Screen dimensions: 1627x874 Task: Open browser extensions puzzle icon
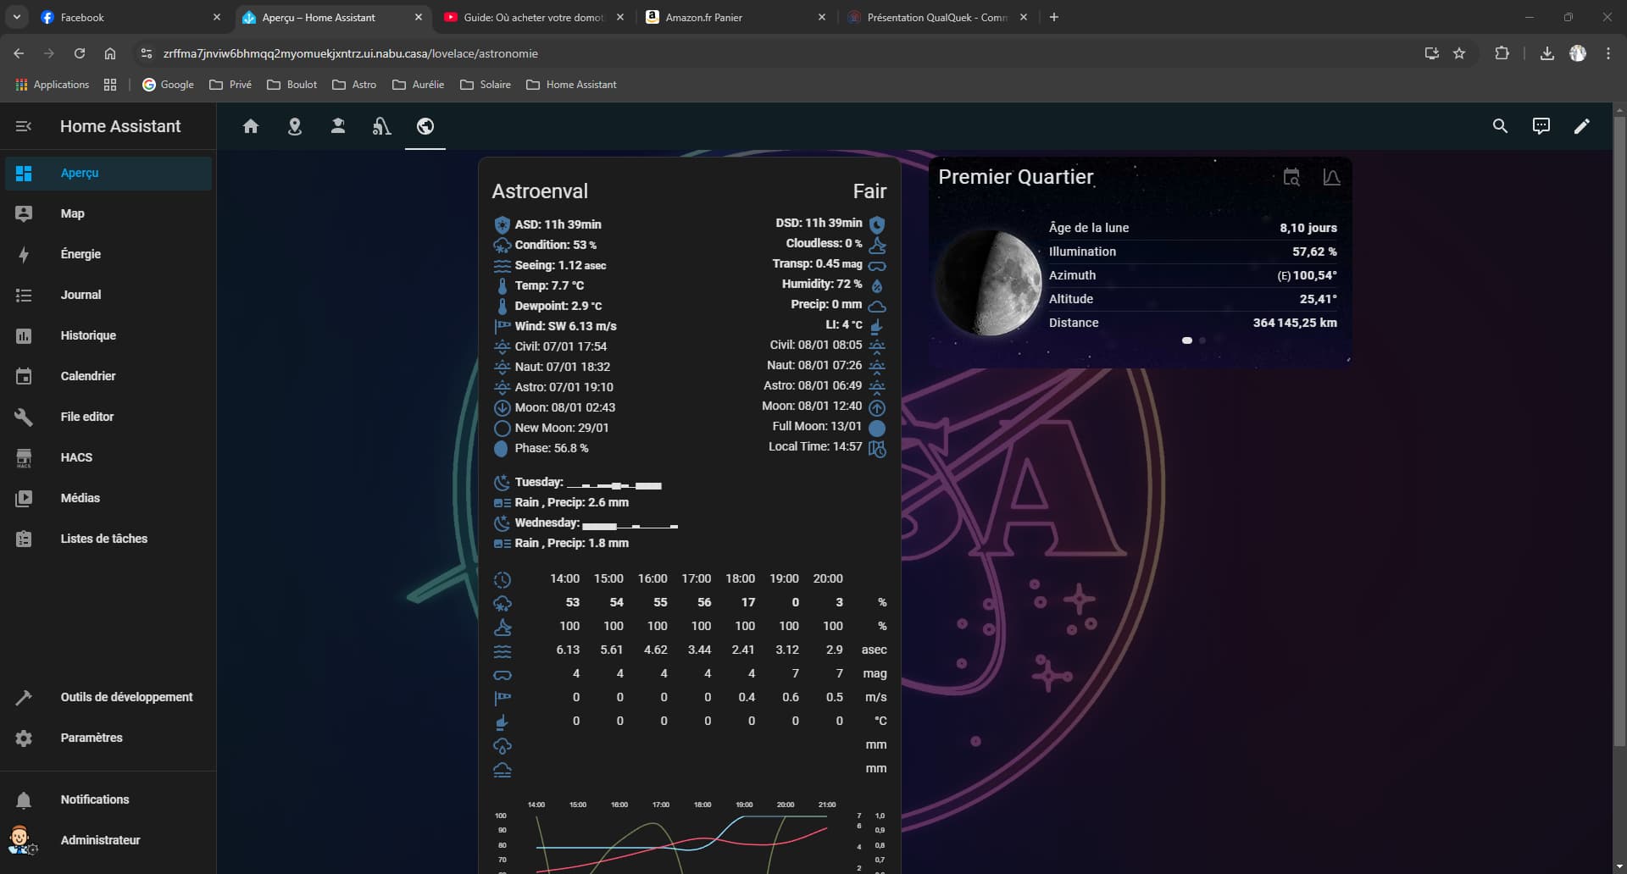1502,53
